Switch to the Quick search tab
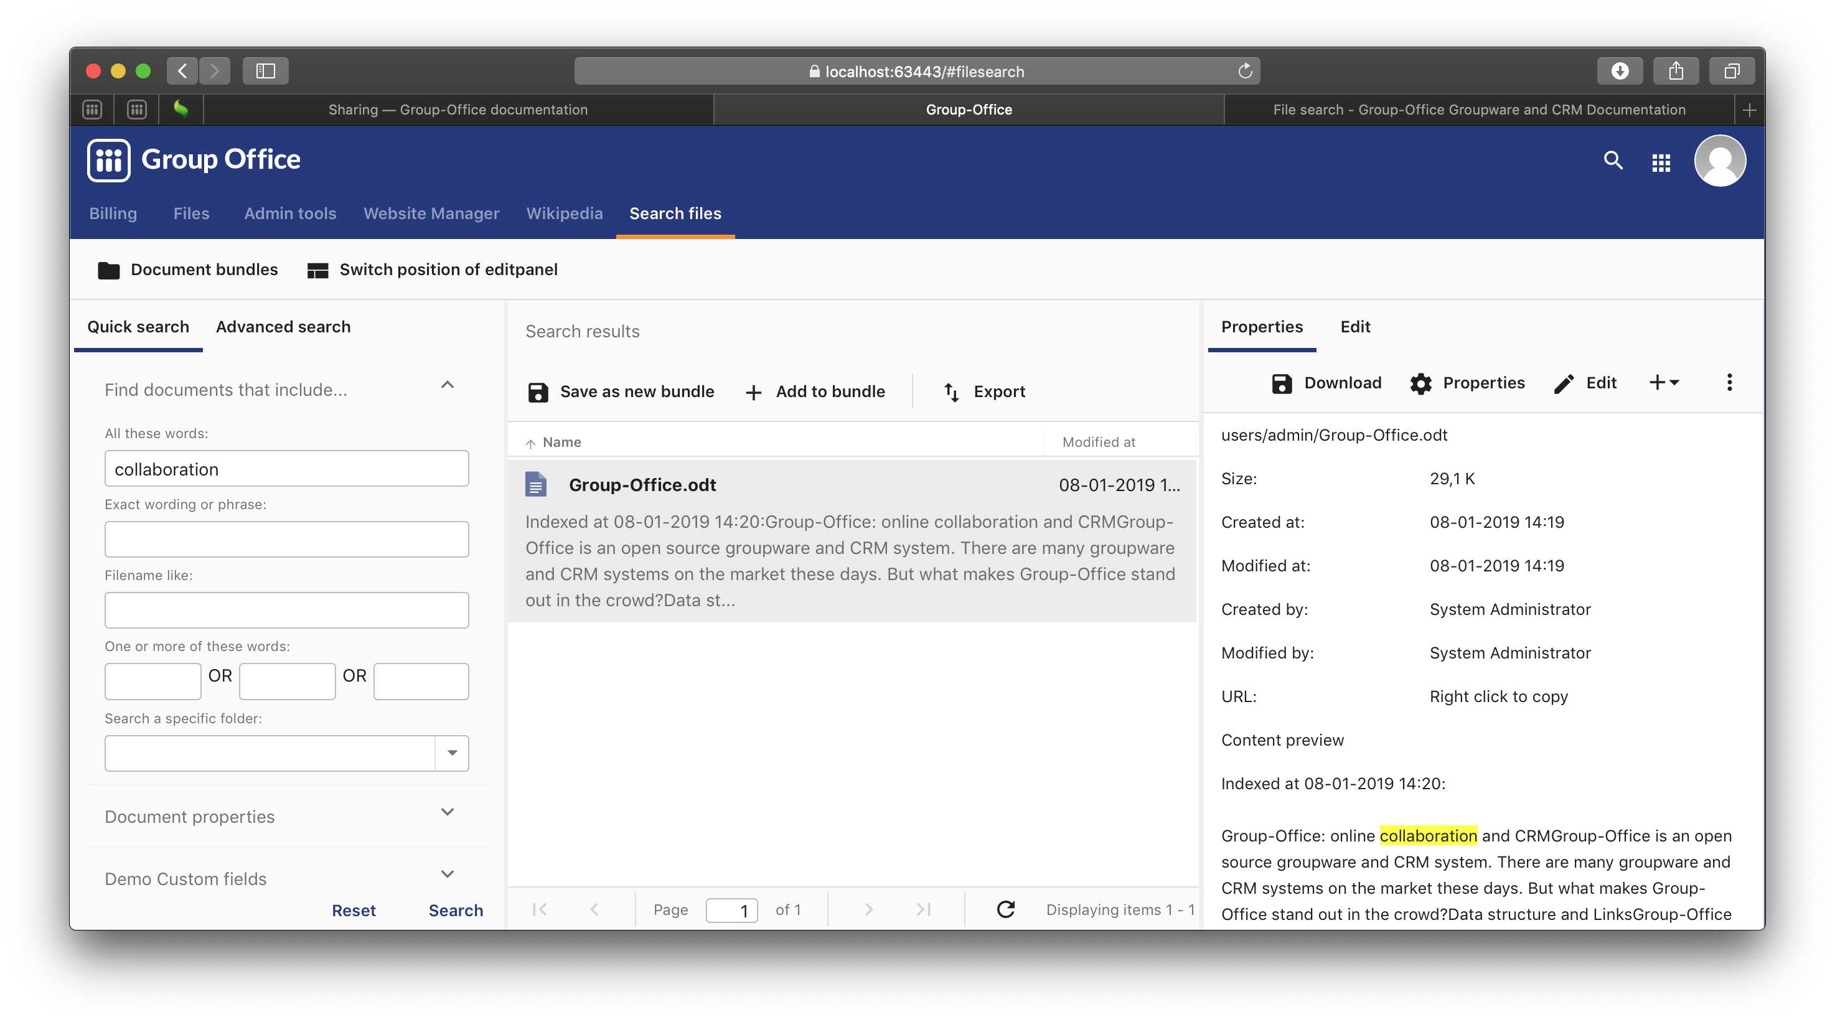The width and height of the screenshot is (1835, 1022). click(138, 327)
